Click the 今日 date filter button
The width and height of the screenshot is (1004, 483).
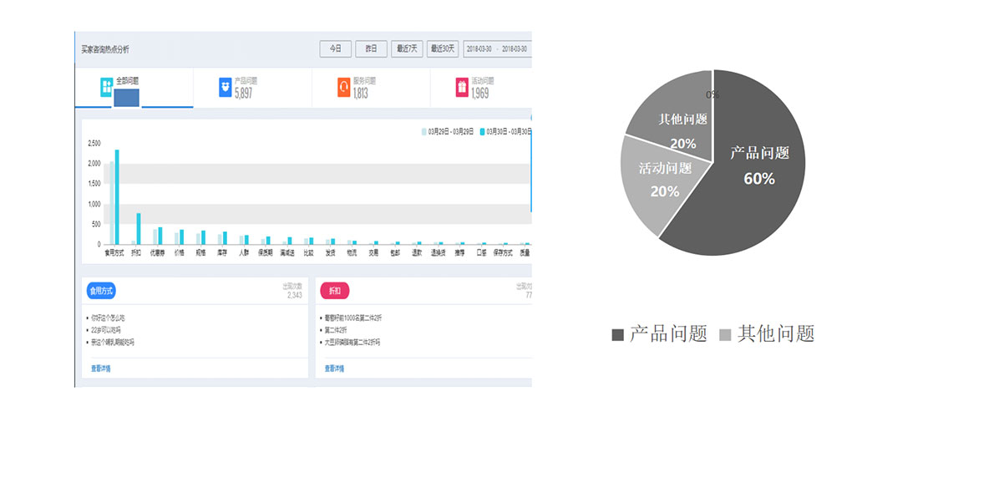point(335,48)
